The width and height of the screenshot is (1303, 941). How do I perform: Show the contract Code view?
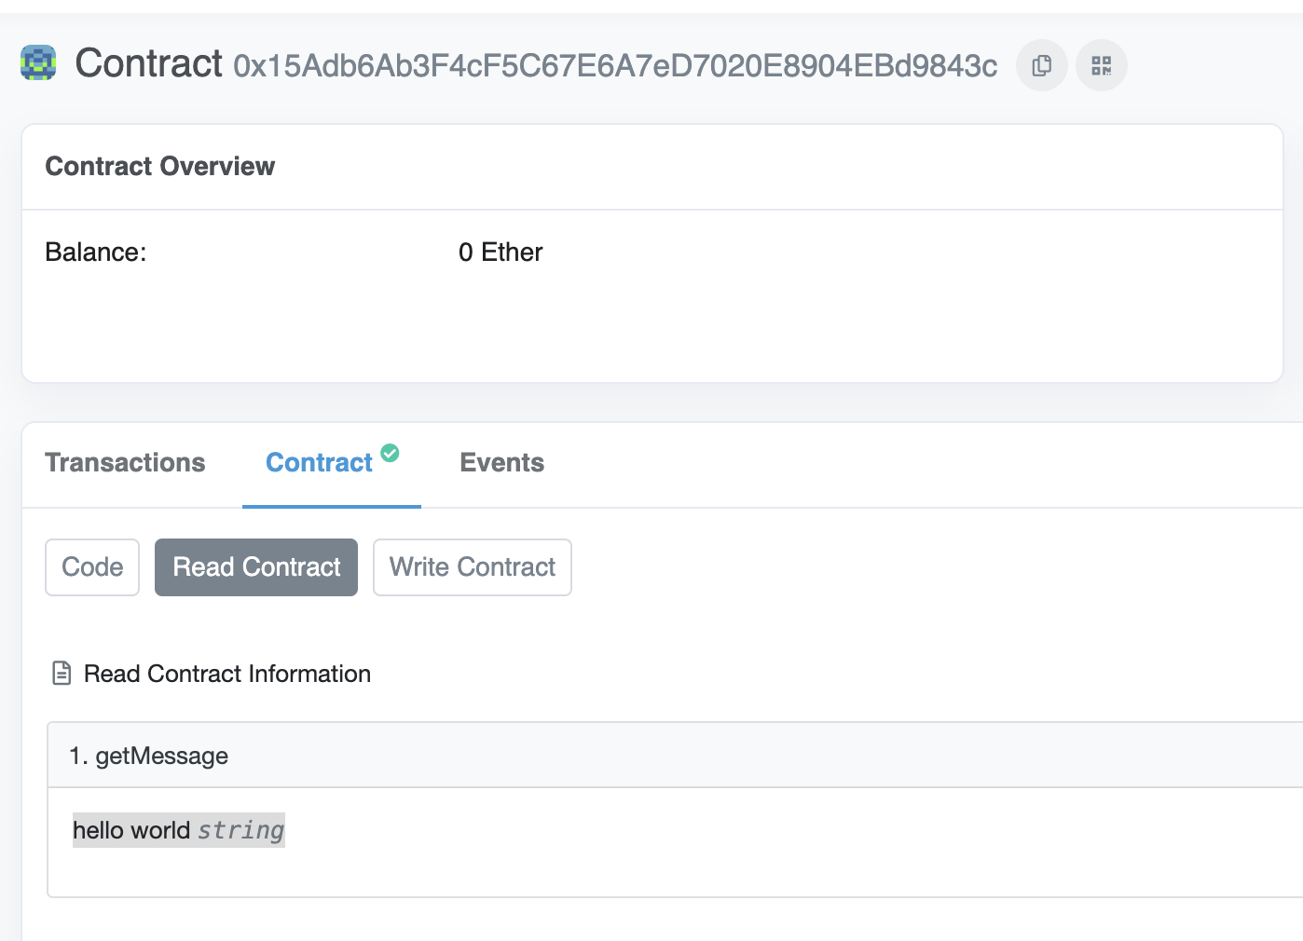pyautogui.click(x=92, y=567)
